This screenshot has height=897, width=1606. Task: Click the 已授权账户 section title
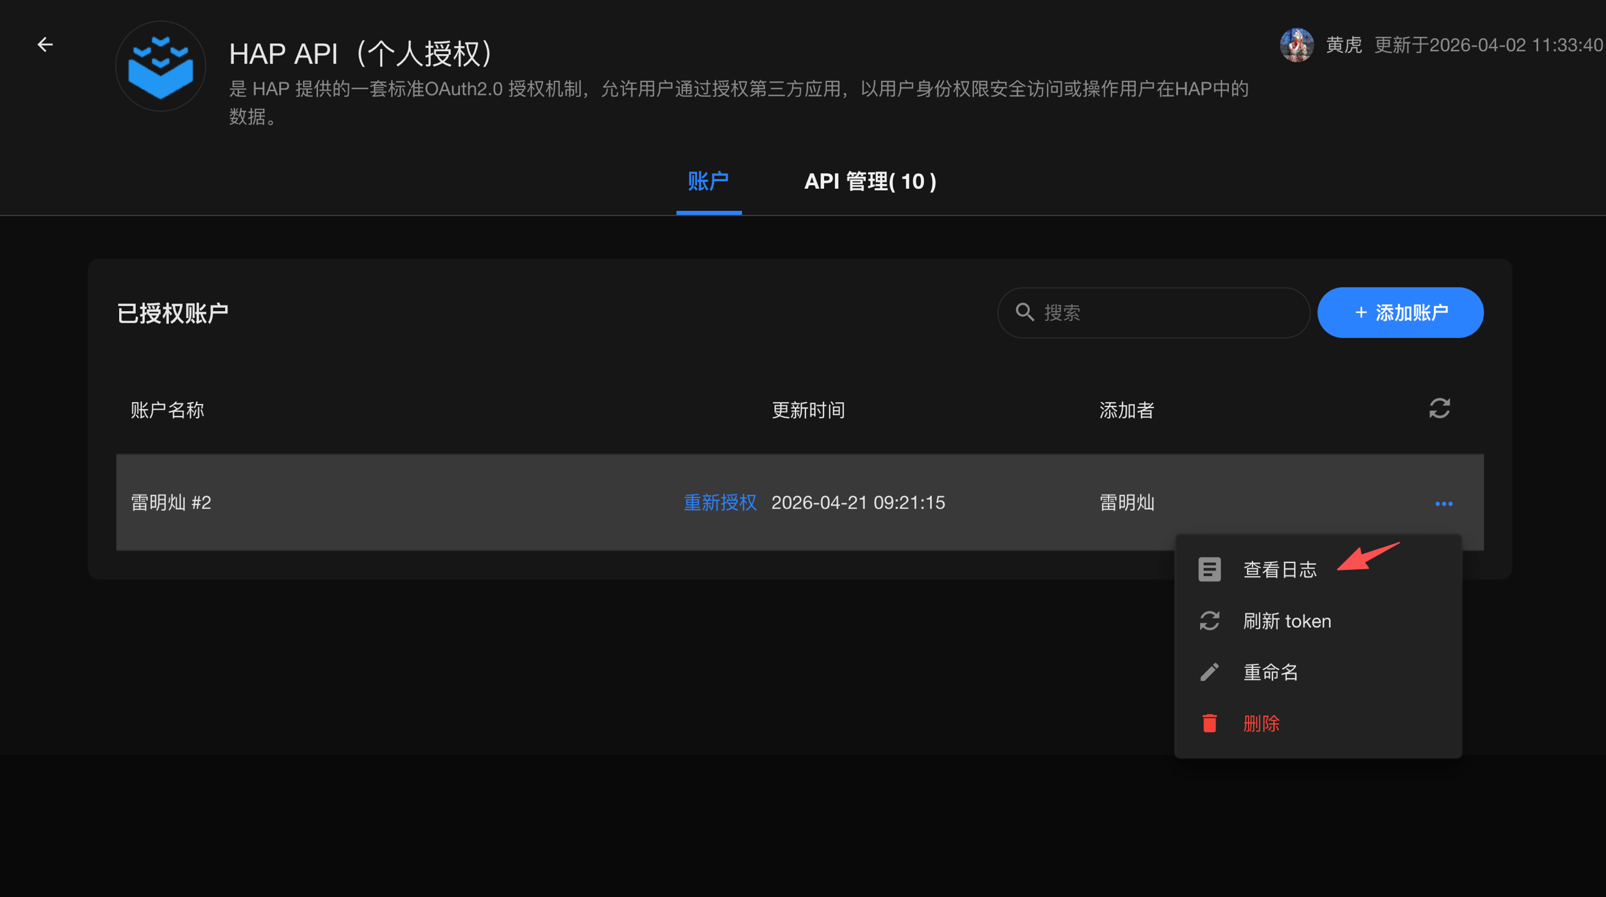click(x=173, y=313)
